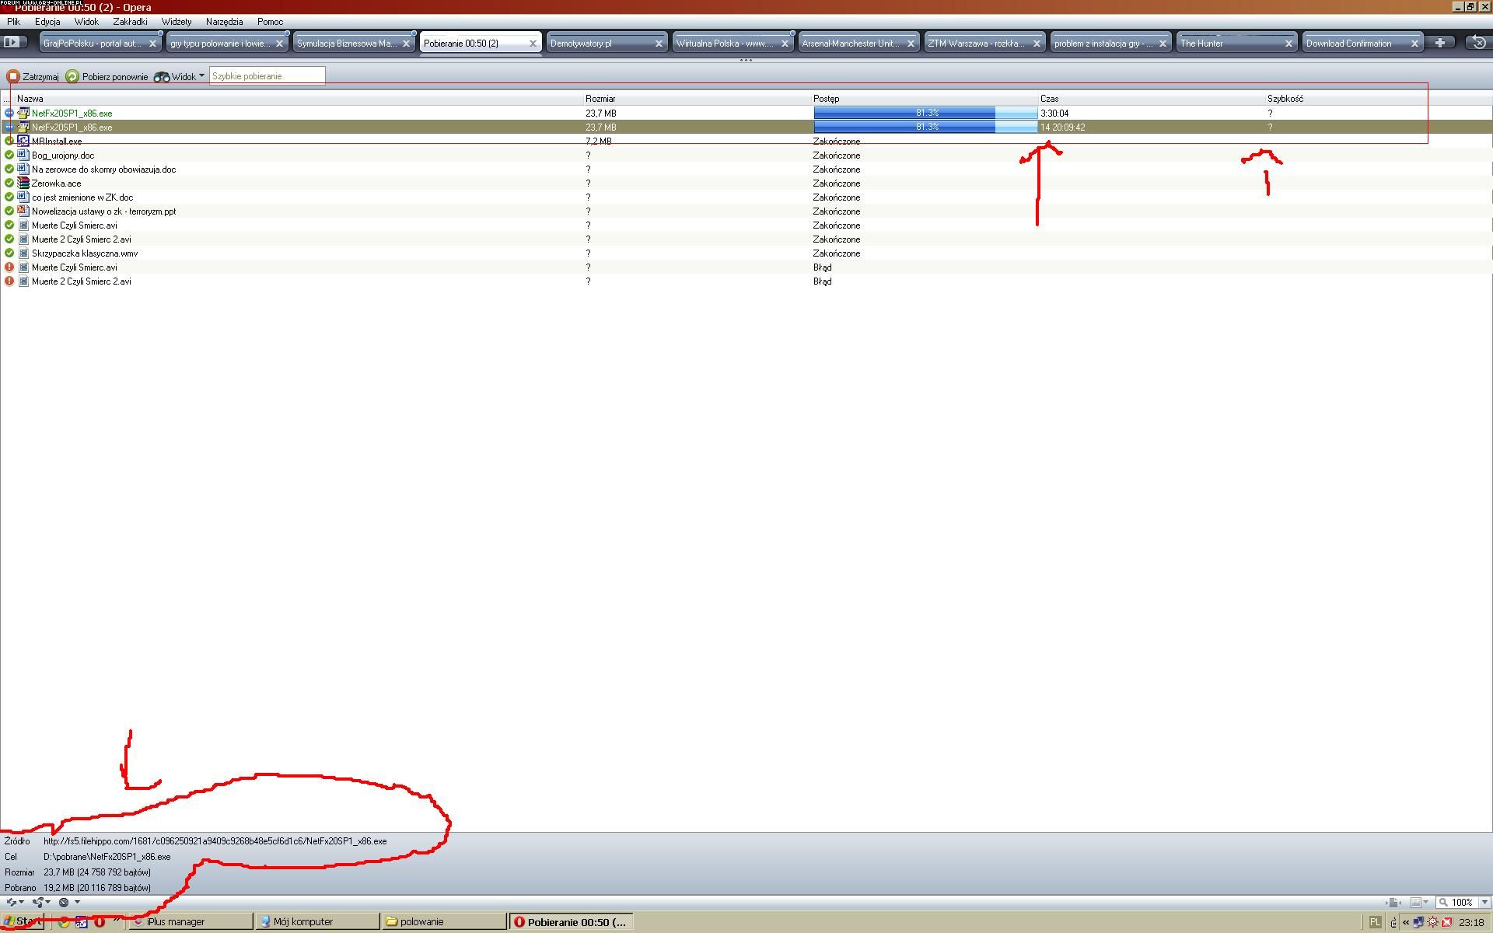Expand the images mode dropdown arrow
The width and height of the screenshot is (1493, 933).
click(1426, 903)
